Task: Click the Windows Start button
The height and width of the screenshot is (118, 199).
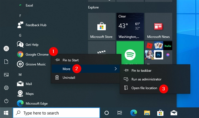Action: pos(6,113)
